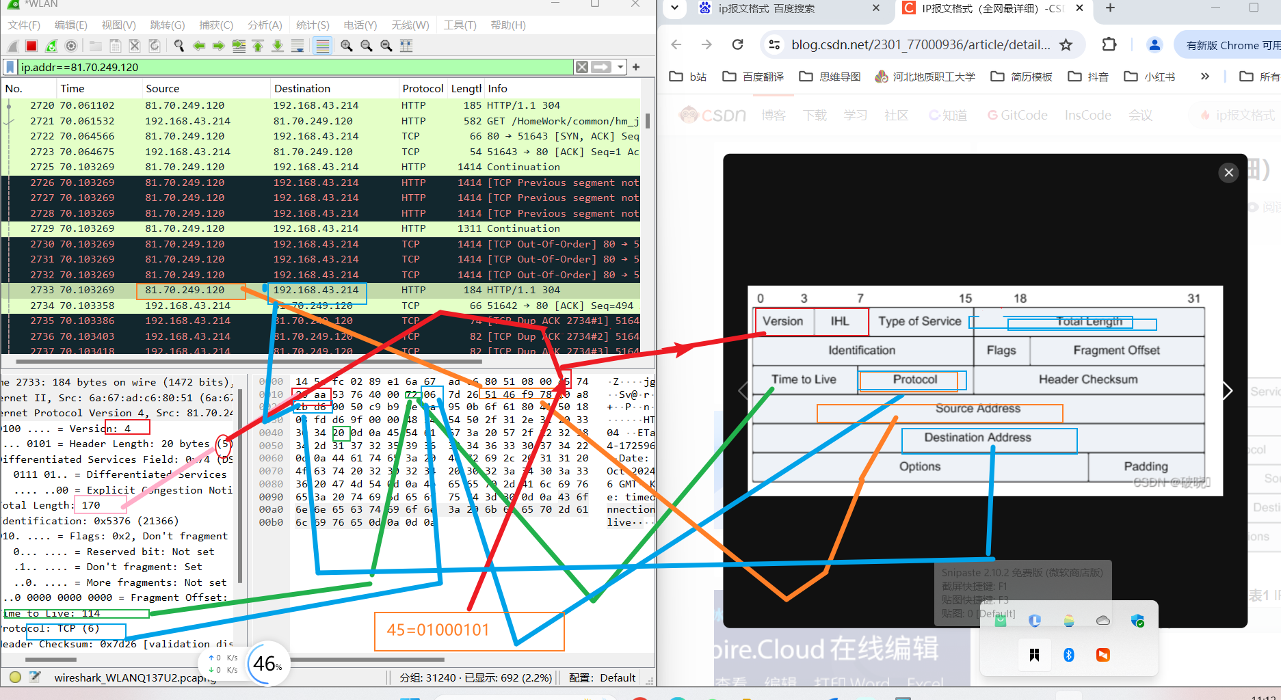Zoom out the Wireshark text
Image resolution: width=1281 pixels, height=700 pixels.
(x=367, y=46)
